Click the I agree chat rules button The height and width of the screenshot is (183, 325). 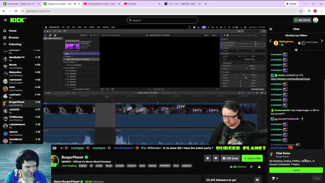pyautogui.click(x=296, y=170)
